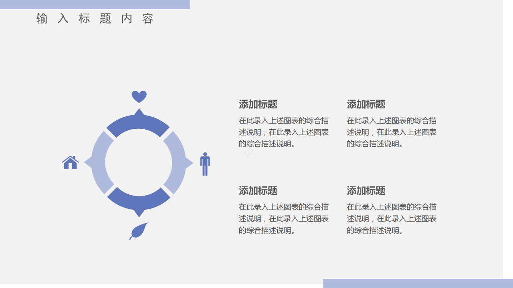Click the top dark-blue arc segment
This screenshot has width=513, height=288.
(x=139, y=120)
